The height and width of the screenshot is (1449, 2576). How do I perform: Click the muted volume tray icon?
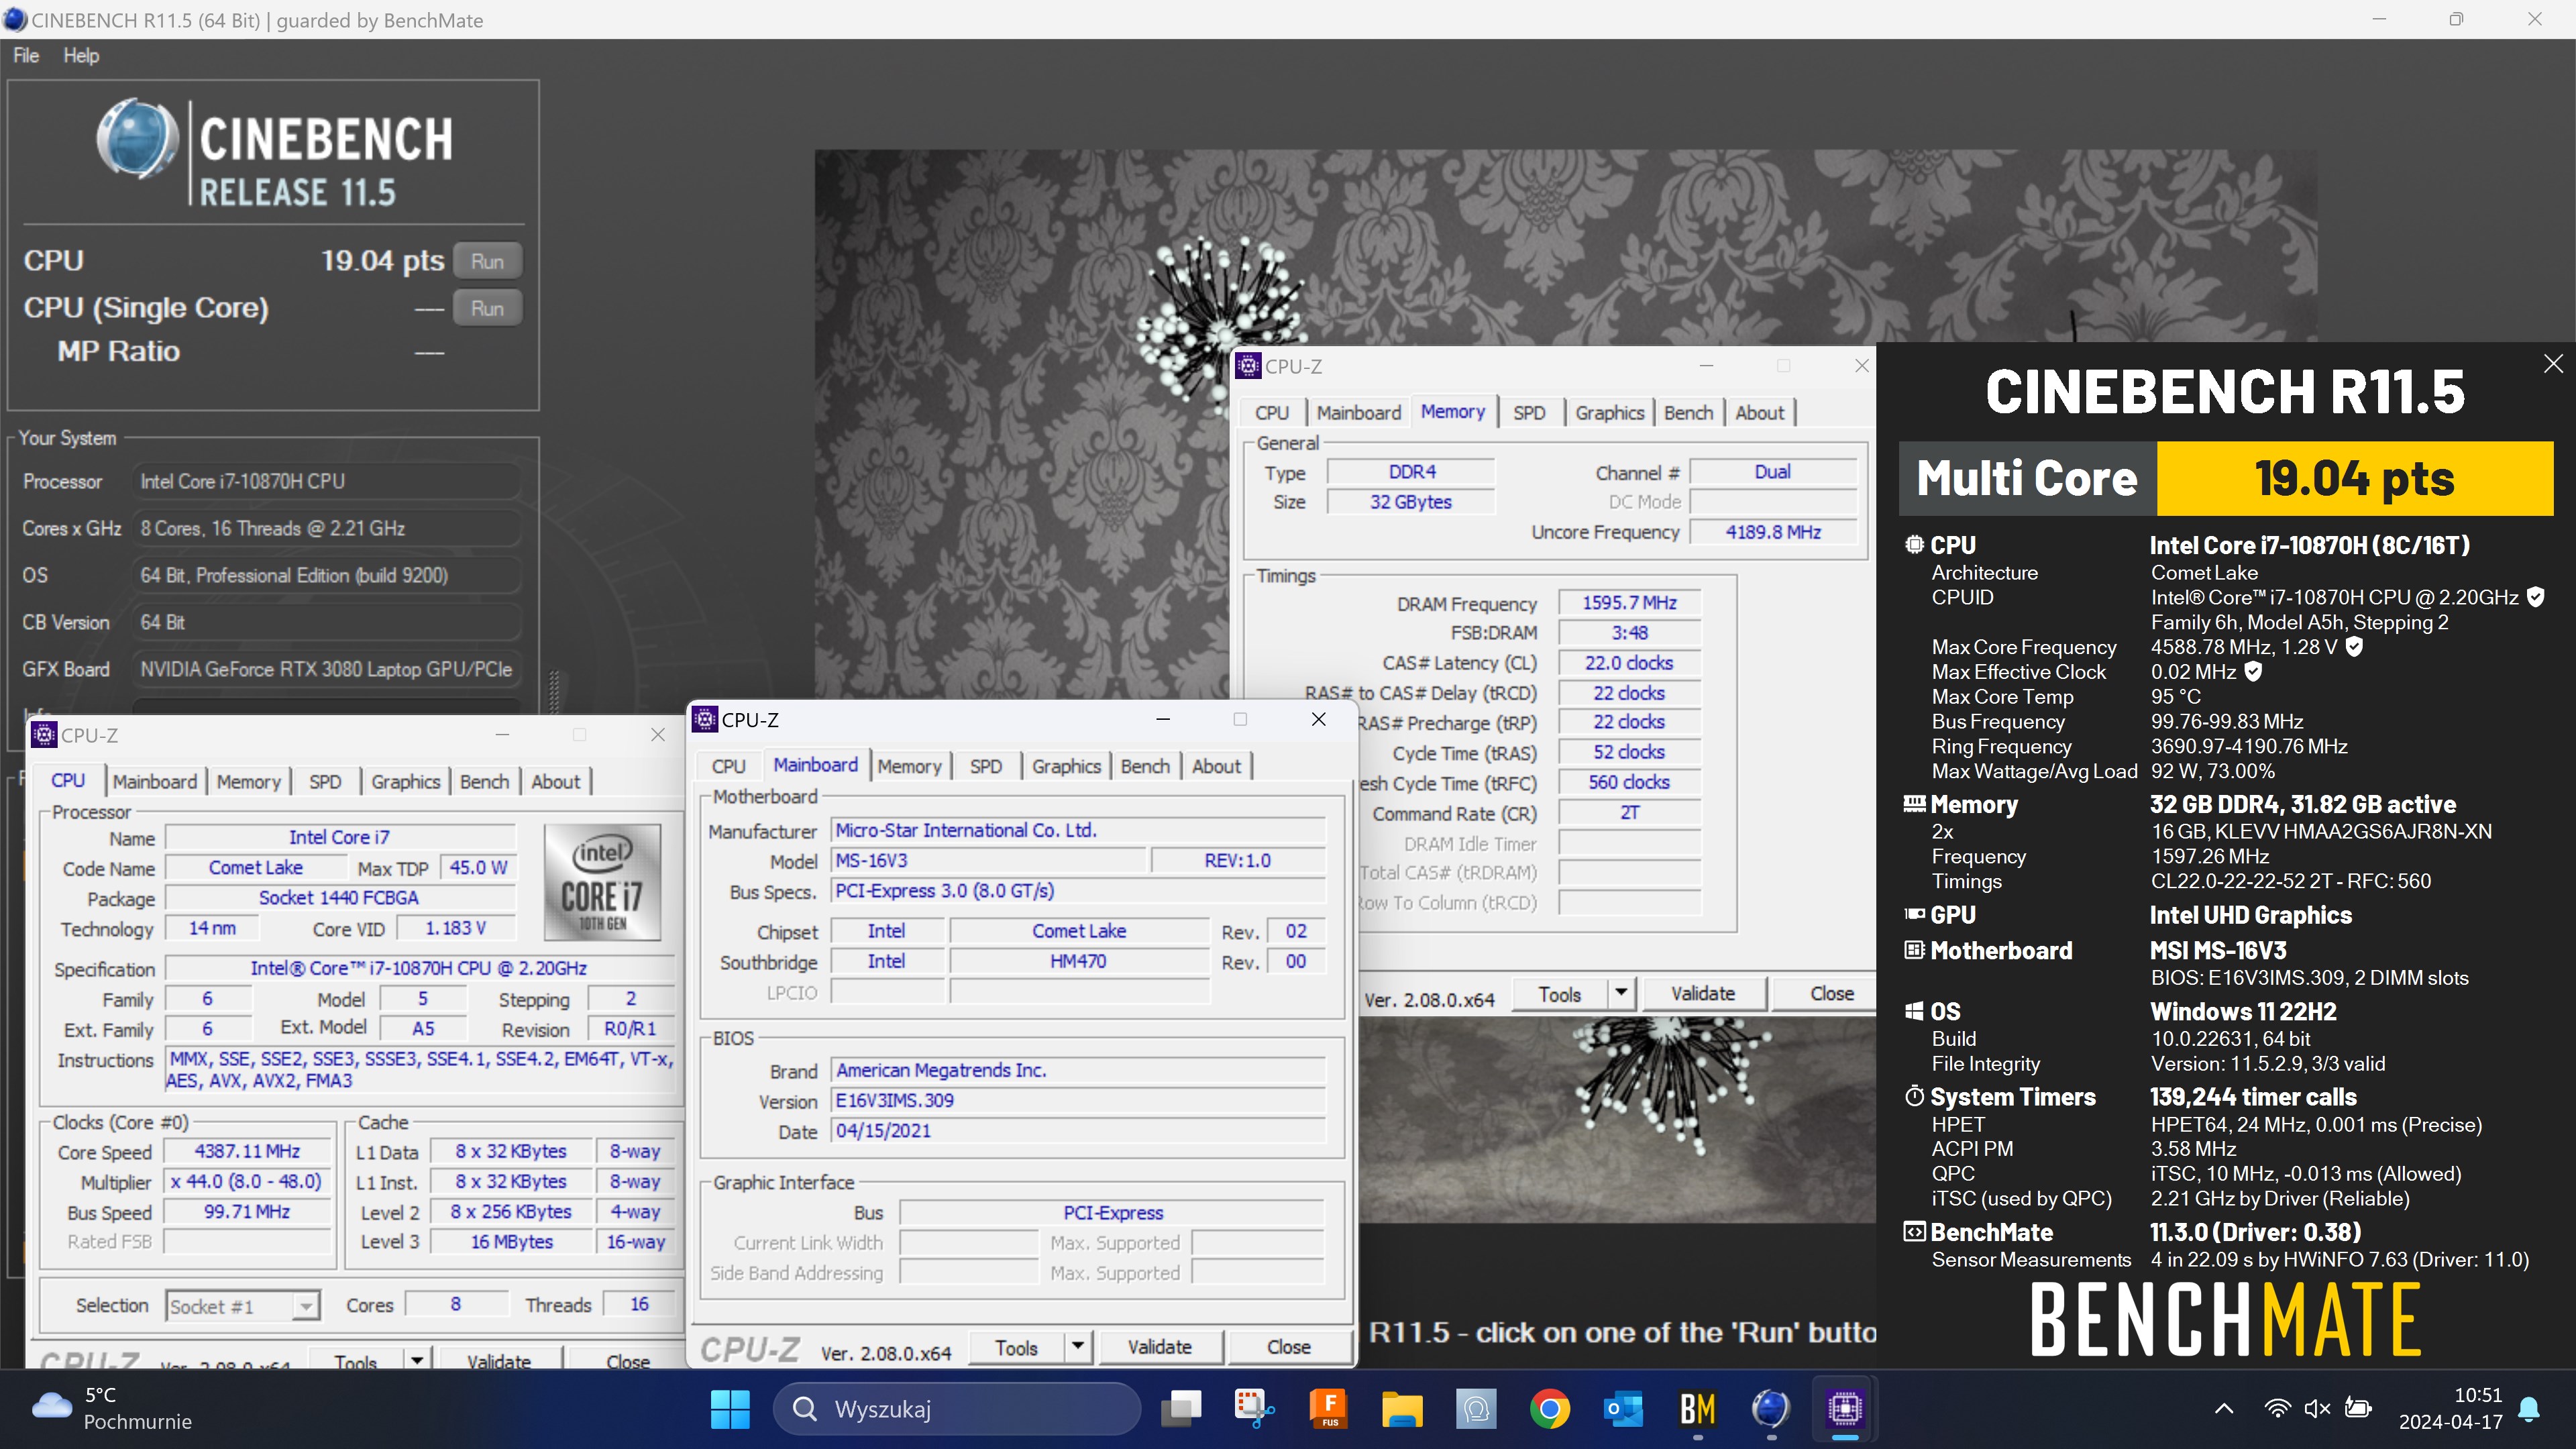point(2317,1409)
